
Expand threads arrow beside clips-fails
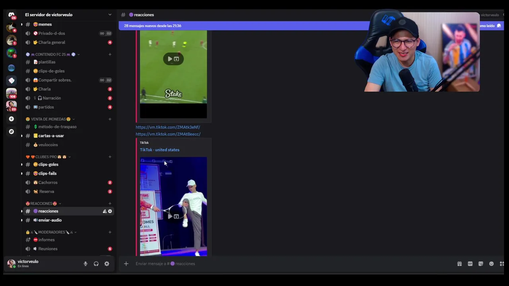pos(21,174)
